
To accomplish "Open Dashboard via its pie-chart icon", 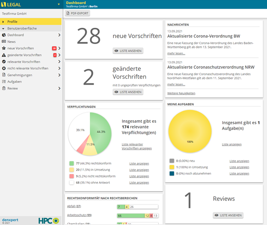I will point(4,35).
